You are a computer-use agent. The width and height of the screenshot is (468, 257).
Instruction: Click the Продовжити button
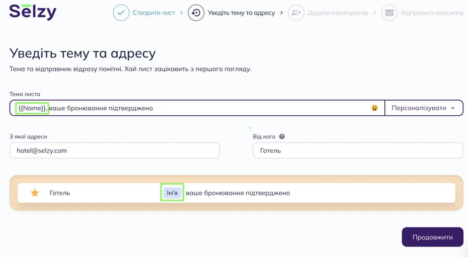pyautogui.click(x=432, y=237)
